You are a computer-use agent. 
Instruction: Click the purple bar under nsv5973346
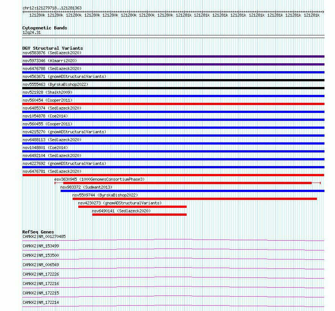173,64
